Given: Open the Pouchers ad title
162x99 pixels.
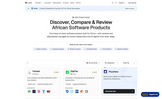Looking at the screenshot, I should point(113,72).
